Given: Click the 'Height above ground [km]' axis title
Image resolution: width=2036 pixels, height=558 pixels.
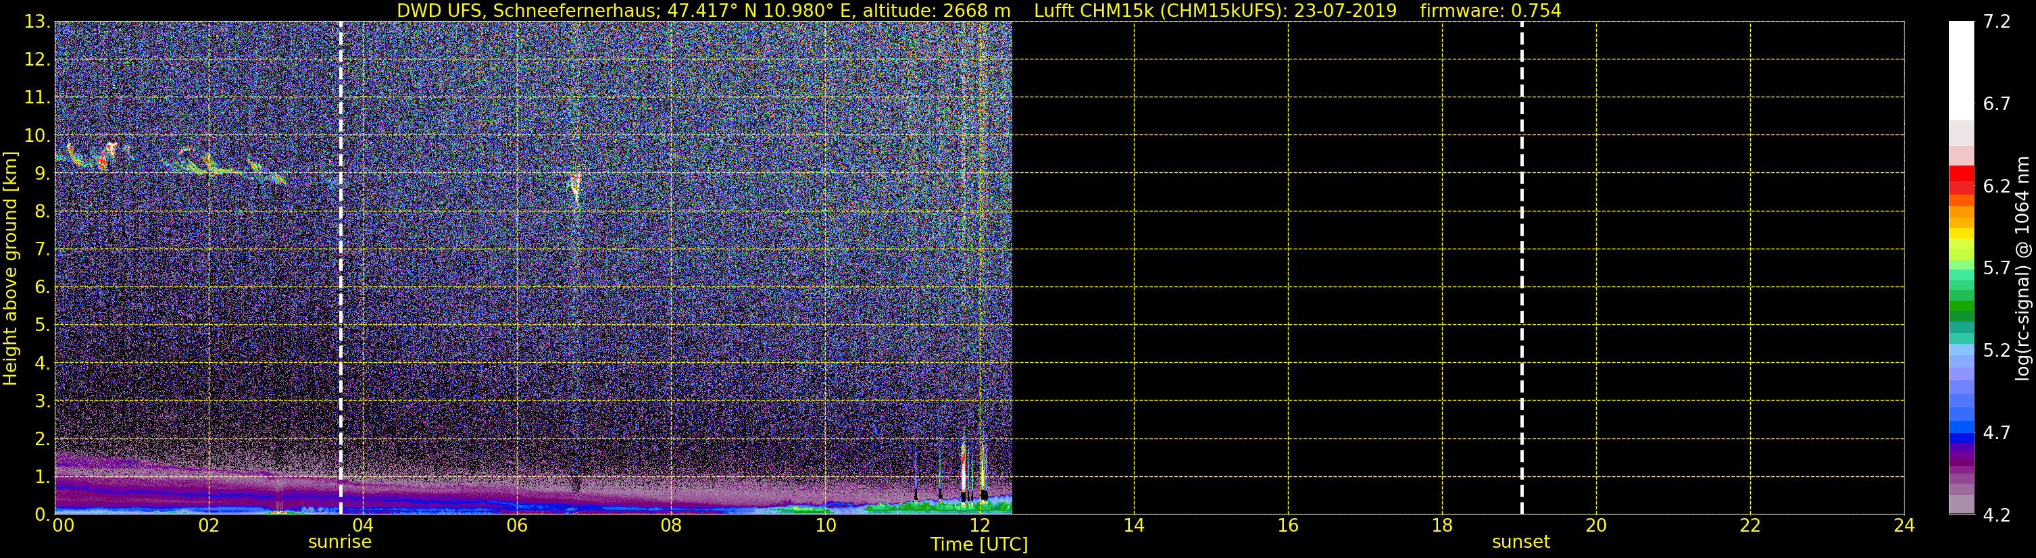Looking at the screenshot, I should coord(9,268).
